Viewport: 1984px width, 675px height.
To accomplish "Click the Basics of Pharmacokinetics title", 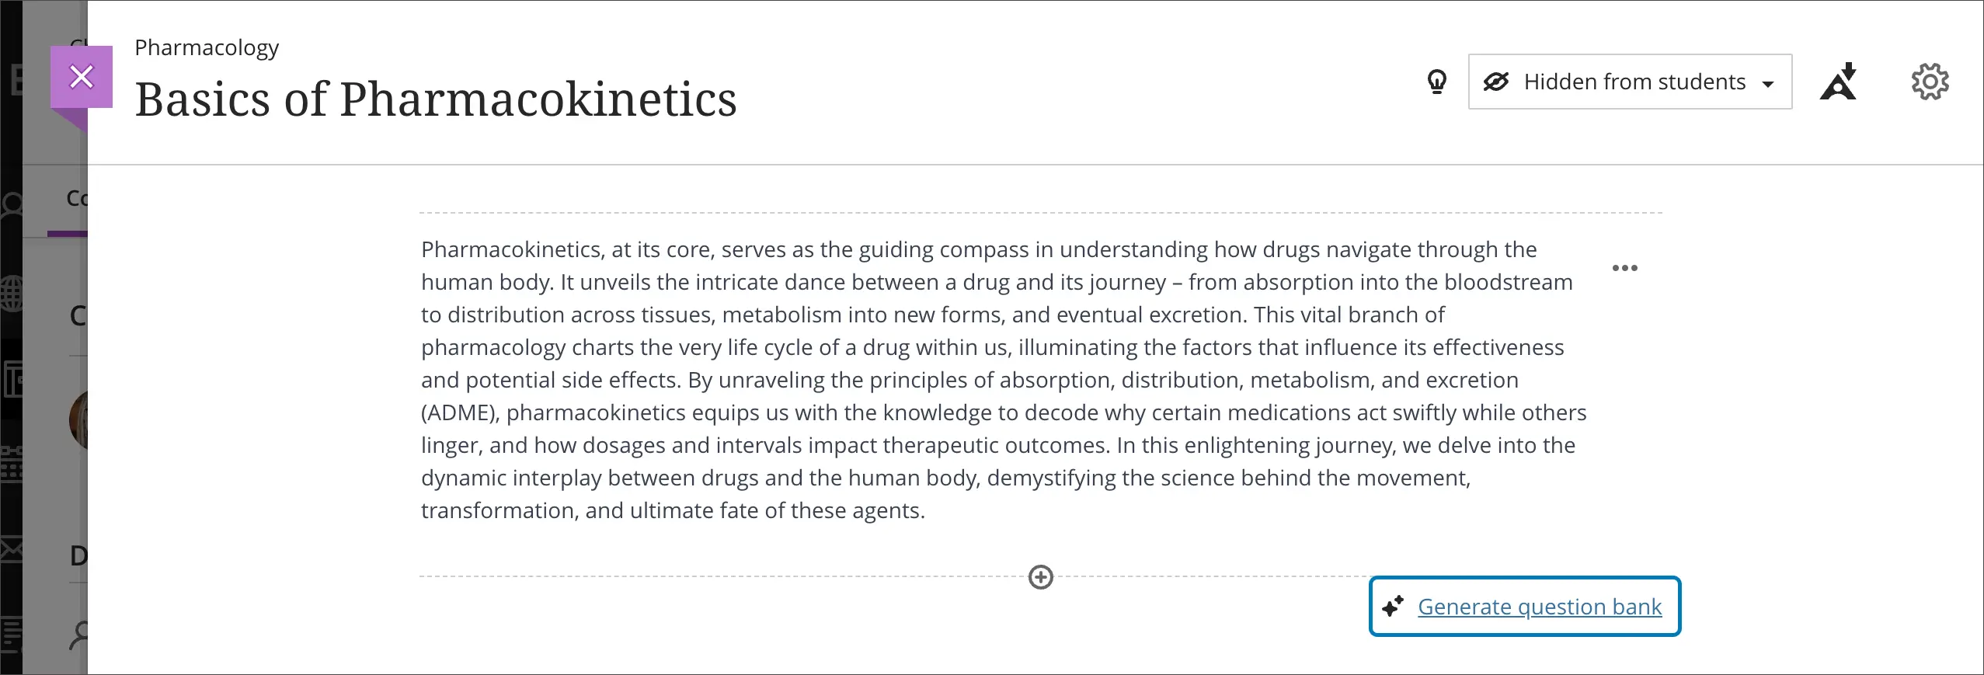I will [x=435, y=99].
